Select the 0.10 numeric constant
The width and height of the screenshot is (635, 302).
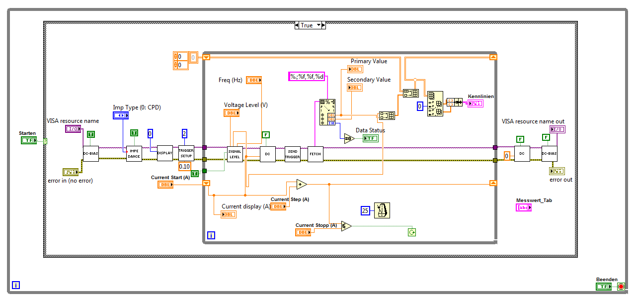(185, 166)
